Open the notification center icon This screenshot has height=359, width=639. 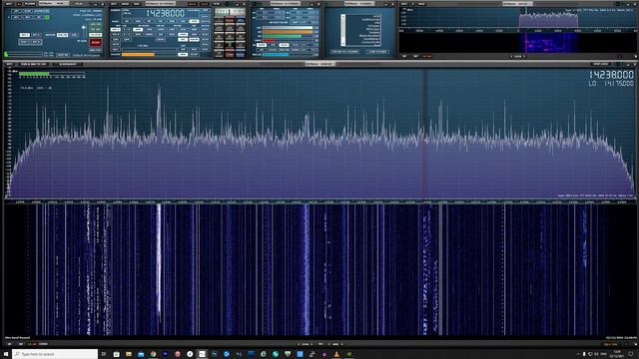pos(631,354)
